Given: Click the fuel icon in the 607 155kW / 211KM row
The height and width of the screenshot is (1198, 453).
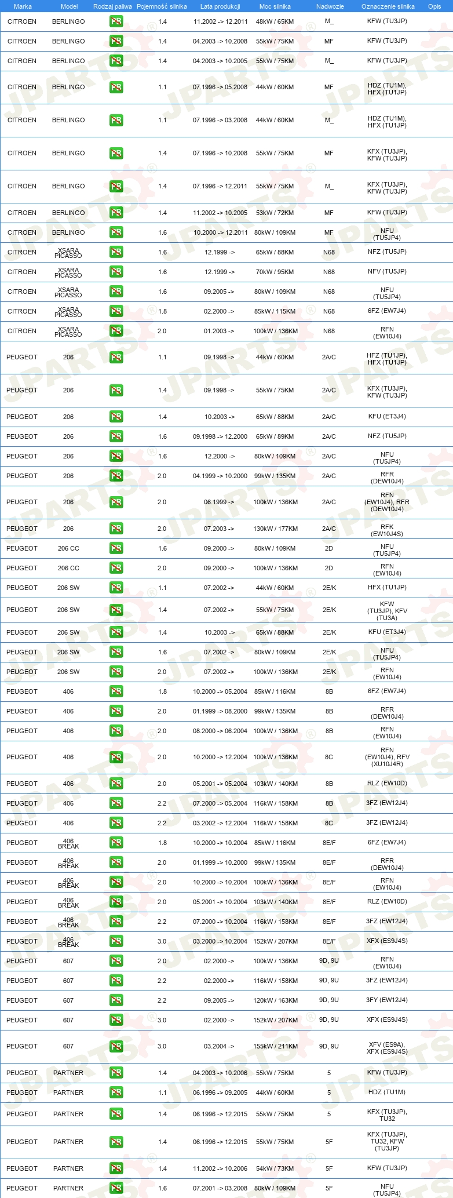Looking at the screenshot, I should click(116, 1046).
